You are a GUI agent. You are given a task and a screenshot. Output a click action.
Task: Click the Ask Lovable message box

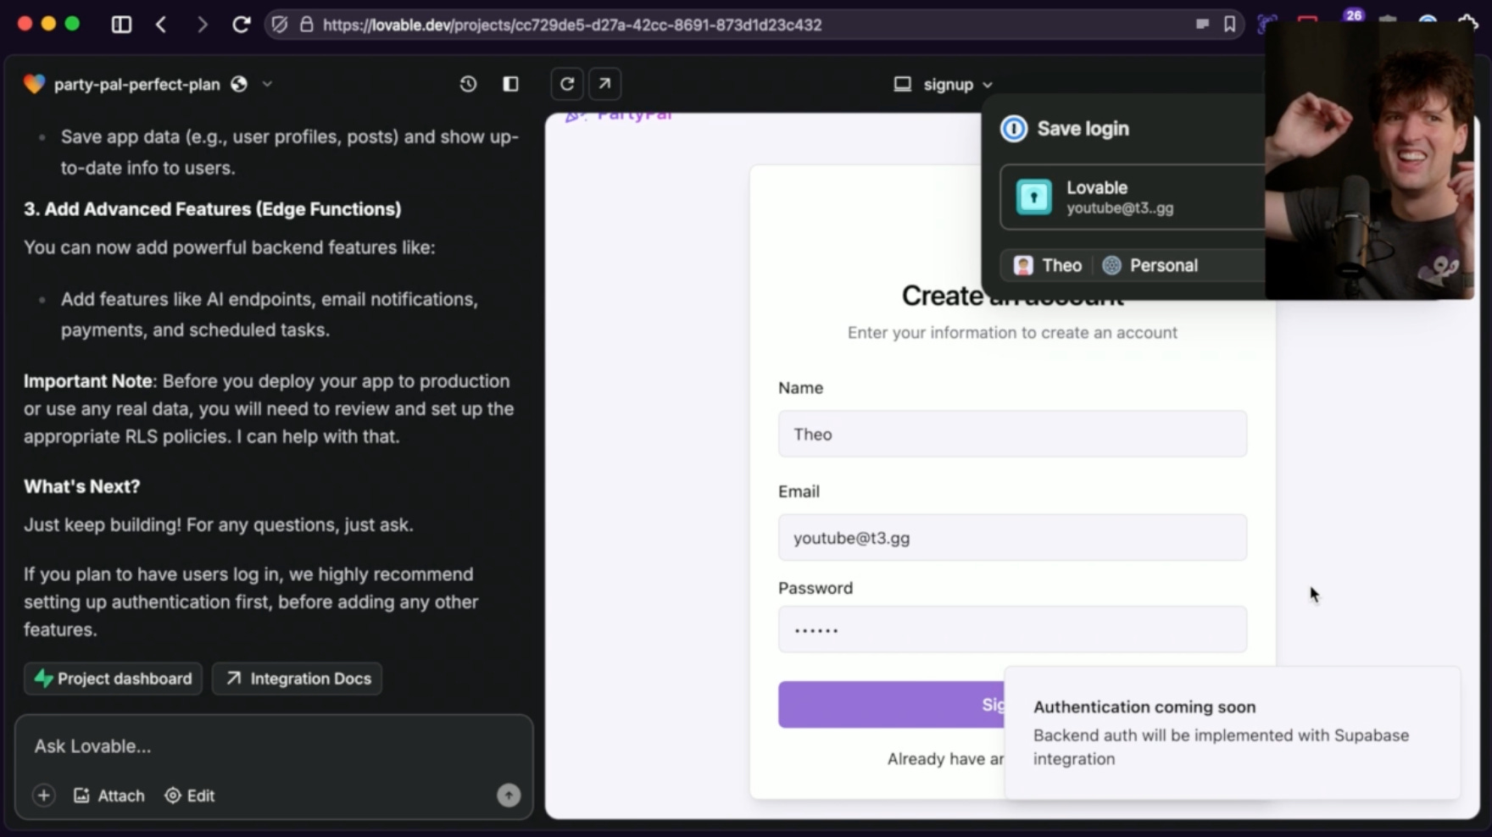click(273, 746)
